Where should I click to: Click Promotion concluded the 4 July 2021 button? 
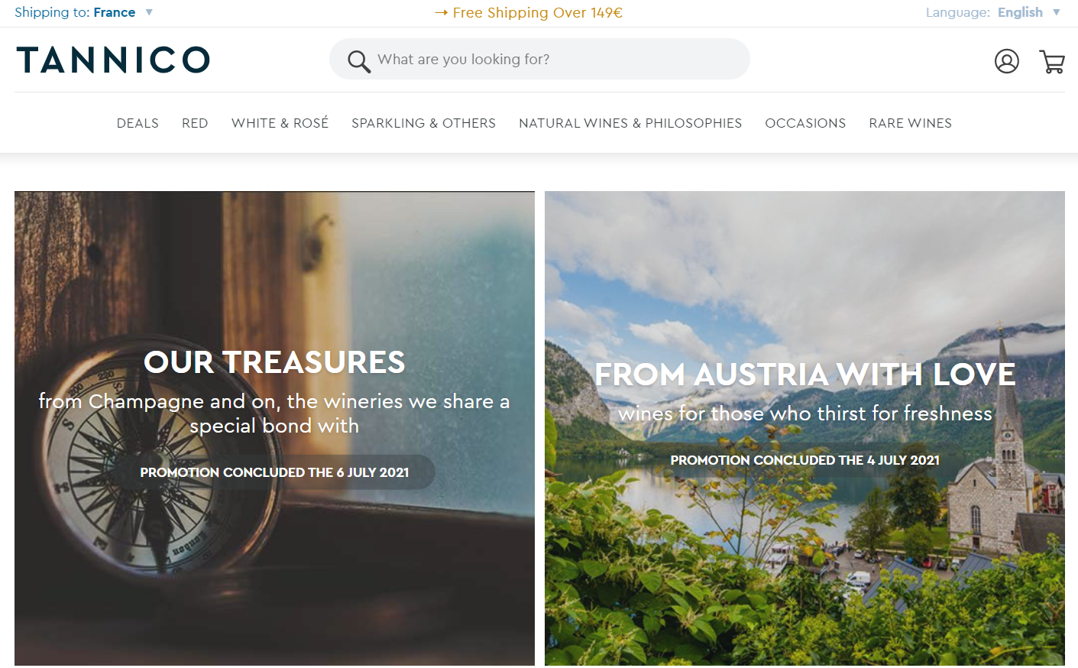pos(805,460)
